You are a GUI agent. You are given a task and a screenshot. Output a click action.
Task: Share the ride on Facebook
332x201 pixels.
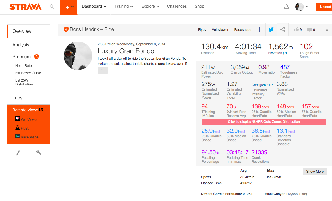pyautogui.click(x=259, y=29)
